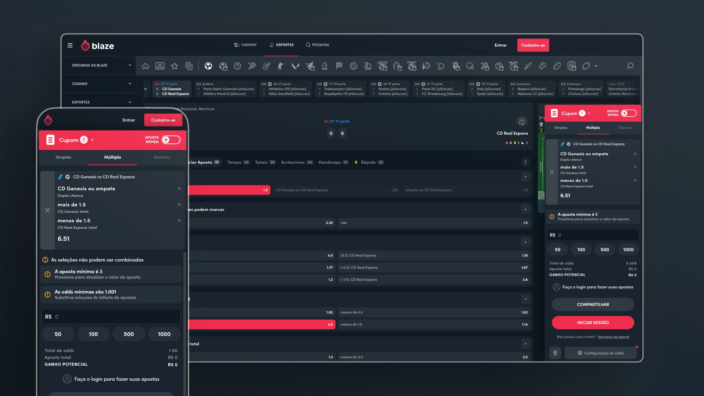Select the chess knight sport icon
Screen dimensions: 704x396
[324, 66]
